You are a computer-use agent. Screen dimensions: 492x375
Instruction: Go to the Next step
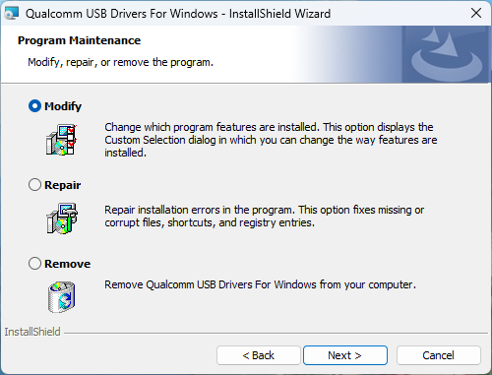(x=345, y=355)
